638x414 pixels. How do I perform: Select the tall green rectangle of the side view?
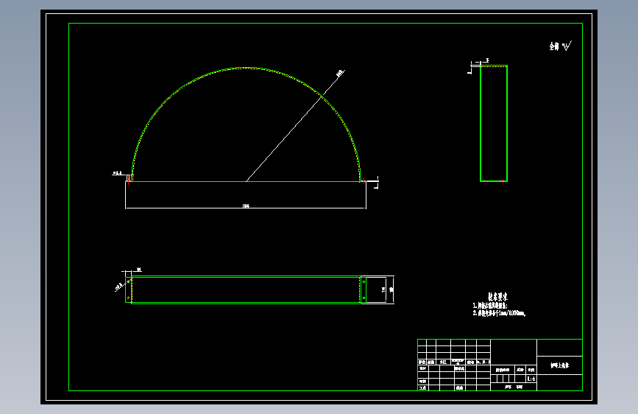(x=494, y=123)
